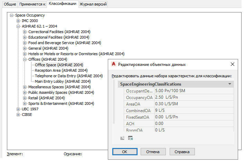Screen dimensions: 245x168
Task: Click the RoomOA value 0 L/S
Action: 194,129
